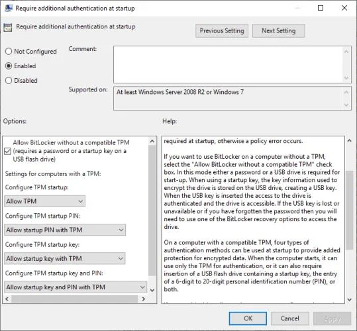Go to Previous Setting
Image resolution: width=357 pixels, height=331 pixels.
pyautogui.click(x=222, y=30)
